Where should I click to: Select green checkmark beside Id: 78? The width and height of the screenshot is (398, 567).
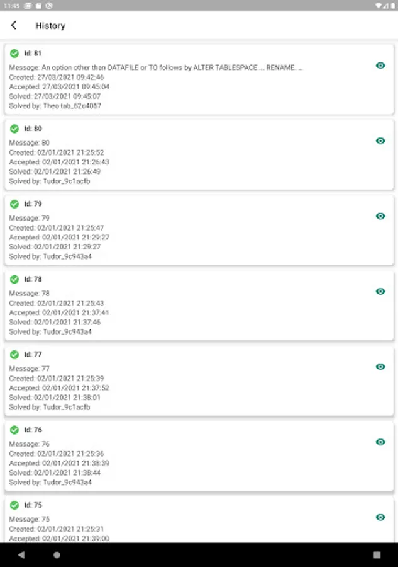coord(14,279)
